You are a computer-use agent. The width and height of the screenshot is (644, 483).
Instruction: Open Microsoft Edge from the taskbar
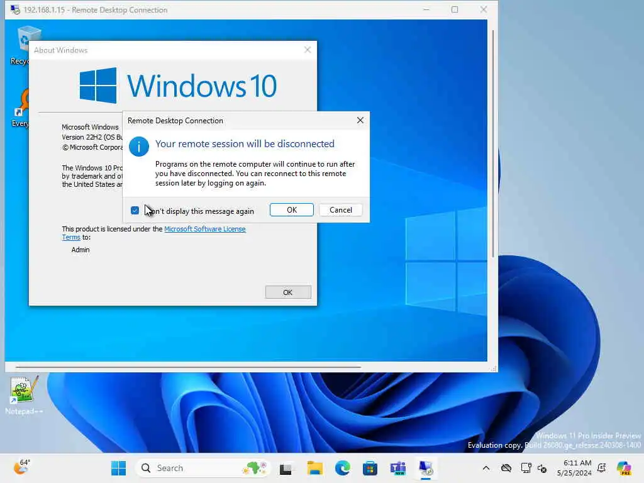click(343, 468)
